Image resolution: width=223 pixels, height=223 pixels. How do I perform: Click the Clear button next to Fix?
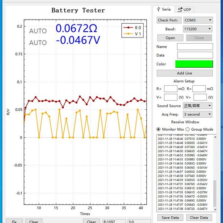coord(34,221)
